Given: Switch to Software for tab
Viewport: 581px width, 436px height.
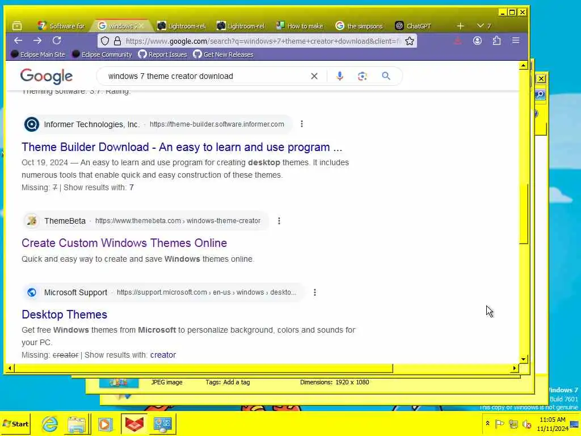Looking at the screenshot, I should (x=61, y=26).
